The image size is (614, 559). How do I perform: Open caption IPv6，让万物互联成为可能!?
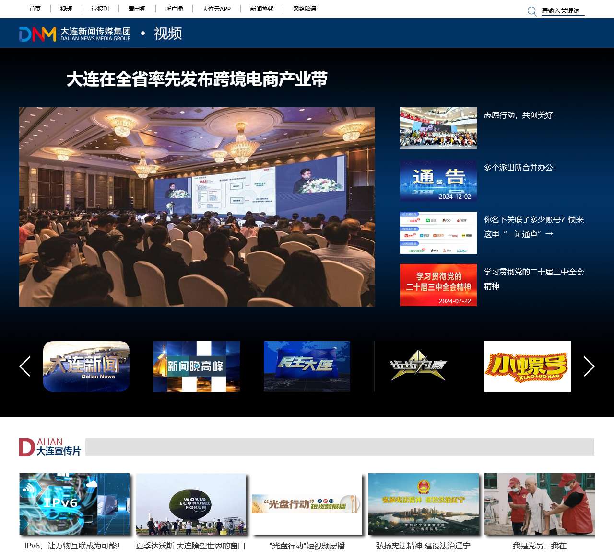[72, 546]
